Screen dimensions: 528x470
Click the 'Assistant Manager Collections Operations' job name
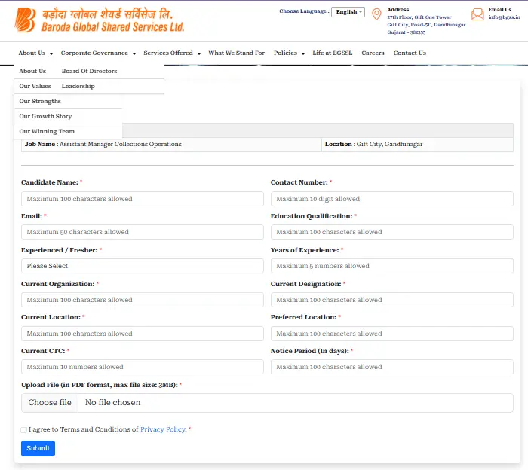tap(120, 144)
